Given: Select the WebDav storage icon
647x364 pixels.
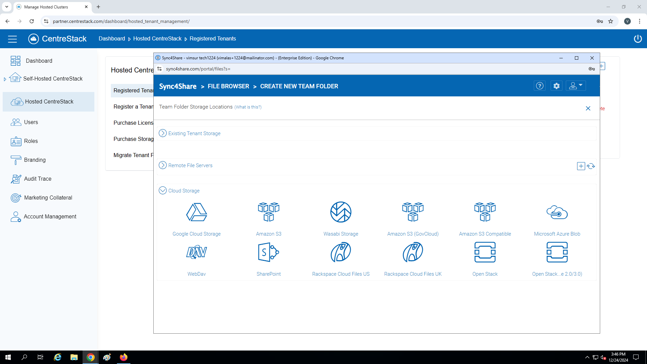Looking at the screenshot, I should 196,252.
